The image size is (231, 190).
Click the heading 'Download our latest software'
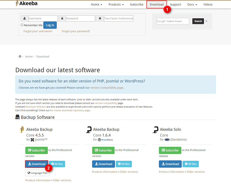click(x=58, y=70)
